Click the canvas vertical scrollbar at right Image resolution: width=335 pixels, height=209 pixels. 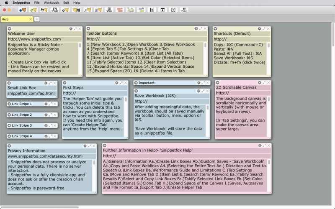tap(333, 35)
